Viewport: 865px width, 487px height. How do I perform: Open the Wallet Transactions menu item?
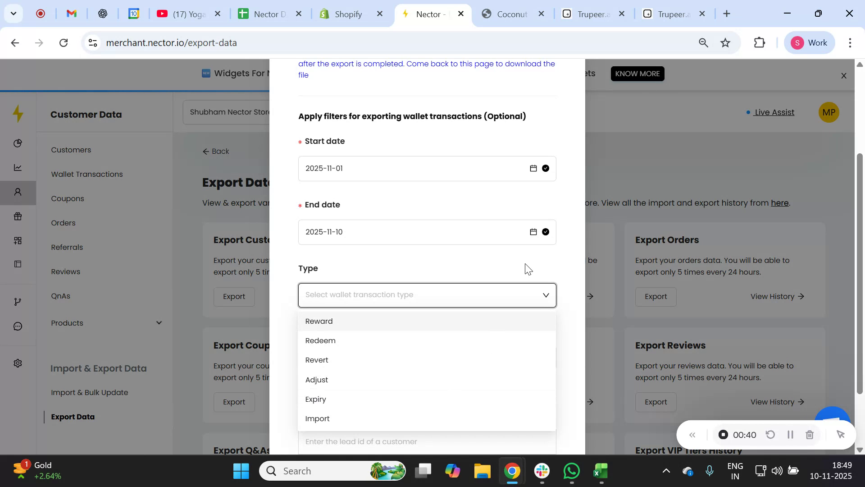86,174
